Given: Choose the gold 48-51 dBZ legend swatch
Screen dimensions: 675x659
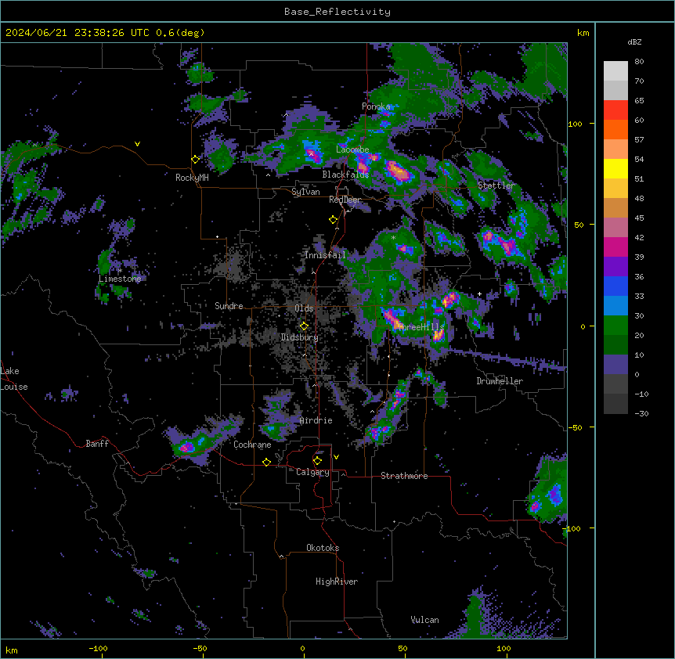Looking at the screenshot, I should [615, 189].
